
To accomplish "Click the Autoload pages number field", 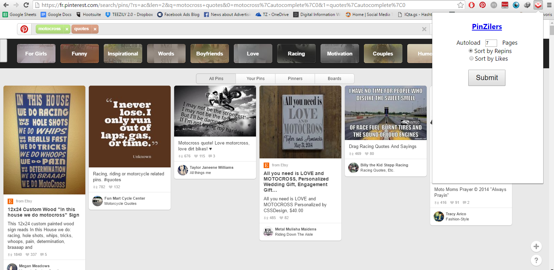I will (491, 43).
